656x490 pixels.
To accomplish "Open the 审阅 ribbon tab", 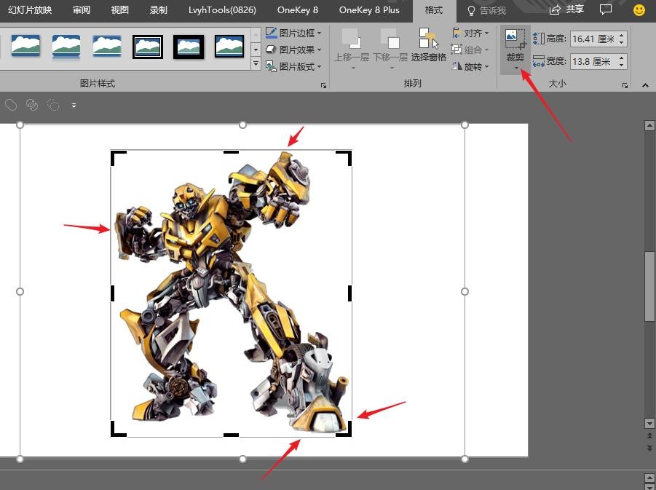I will [81, 9].
